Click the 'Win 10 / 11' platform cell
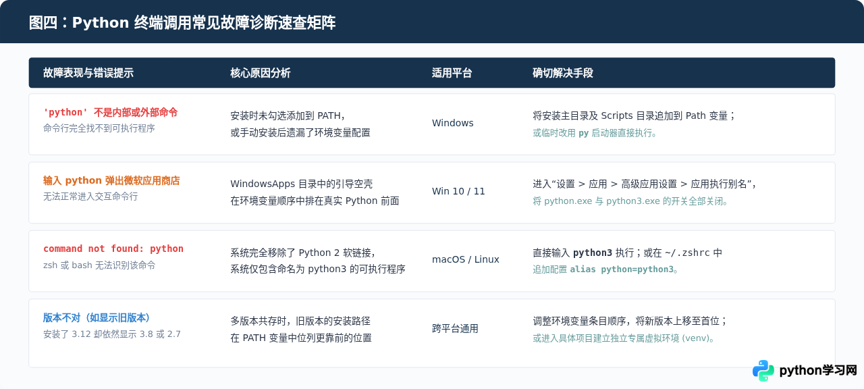This screenshot has height=389, width=864. pos(458,191)
